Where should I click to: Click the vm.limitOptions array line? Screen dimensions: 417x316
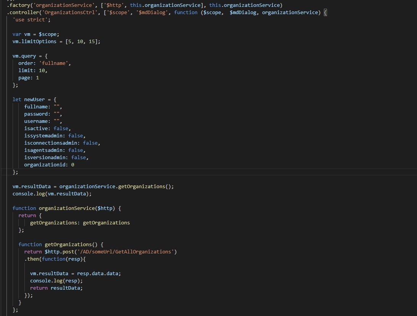(56, 42)
